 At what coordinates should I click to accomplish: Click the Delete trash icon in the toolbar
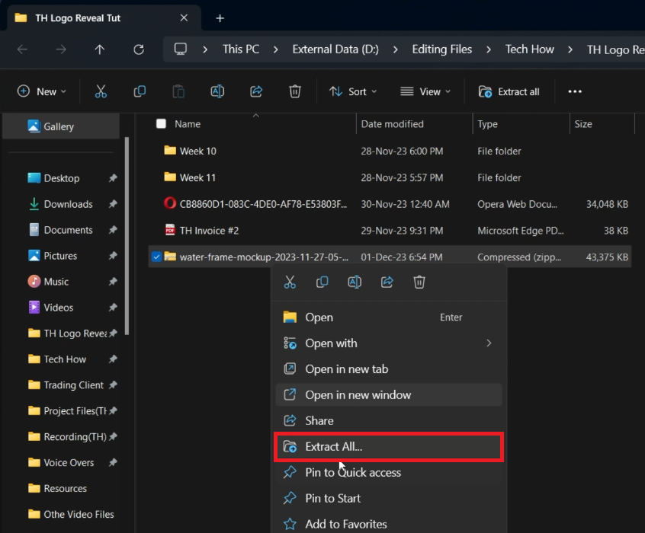pyautogui.click(x=295, y=91)
